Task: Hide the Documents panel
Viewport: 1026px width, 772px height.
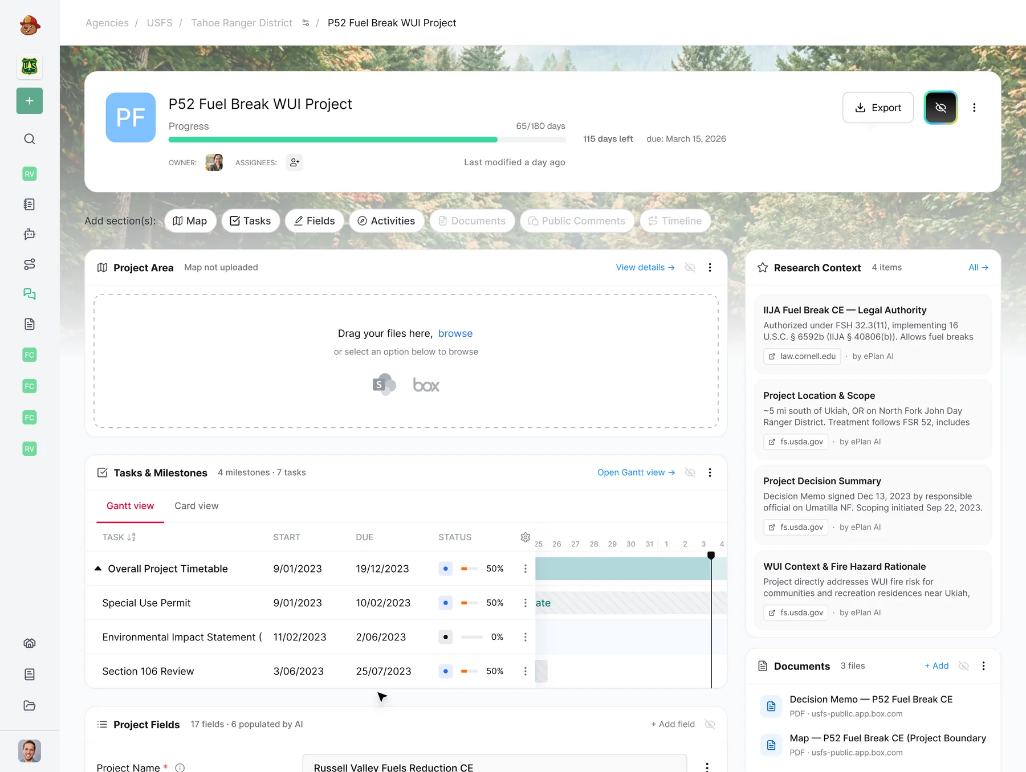Action: (x=964, y=666)
